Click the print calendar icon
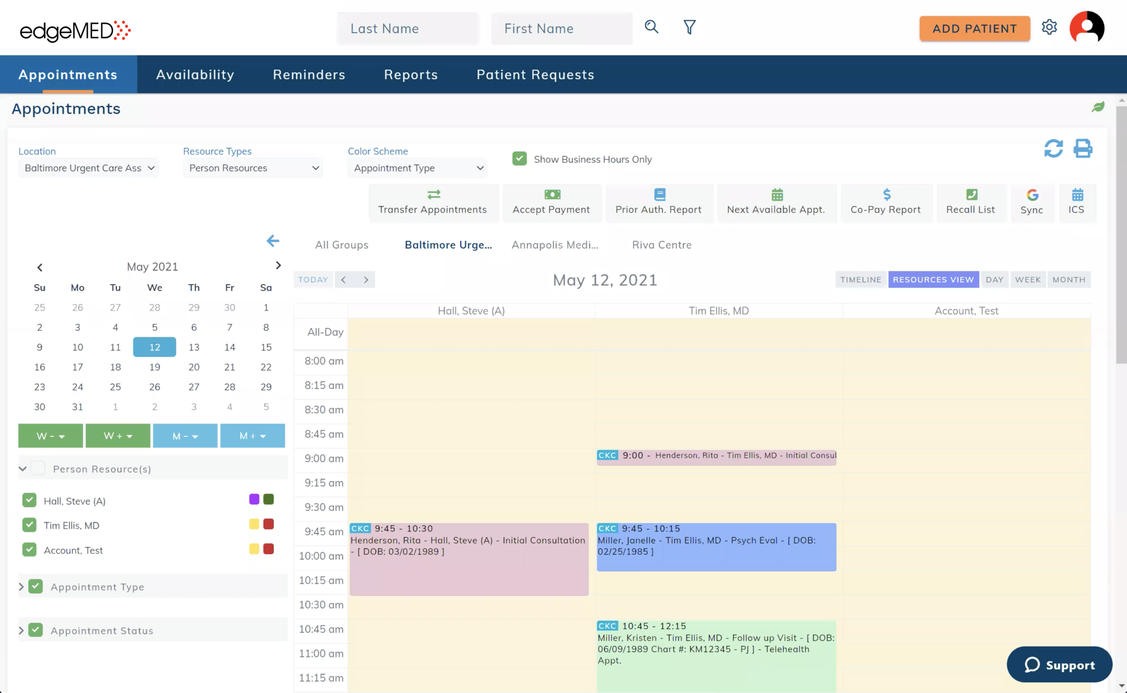1127x693 pixels. pos(1082,149)
